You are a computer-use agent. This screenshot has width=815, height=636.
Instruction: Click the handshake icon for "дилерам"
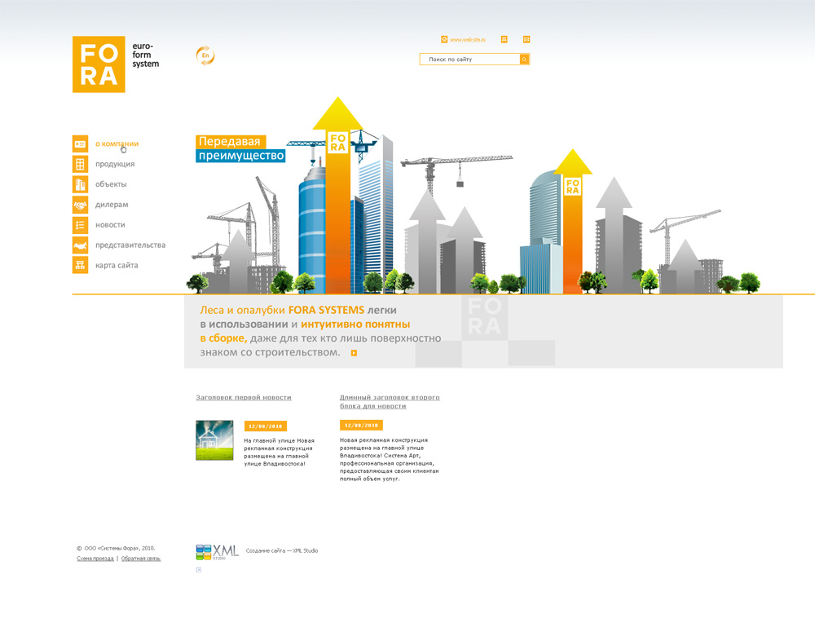80,205
